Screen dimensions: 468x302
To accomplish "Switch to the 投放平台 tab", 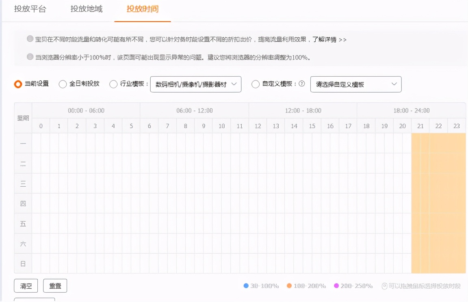I will pos(30,9).
